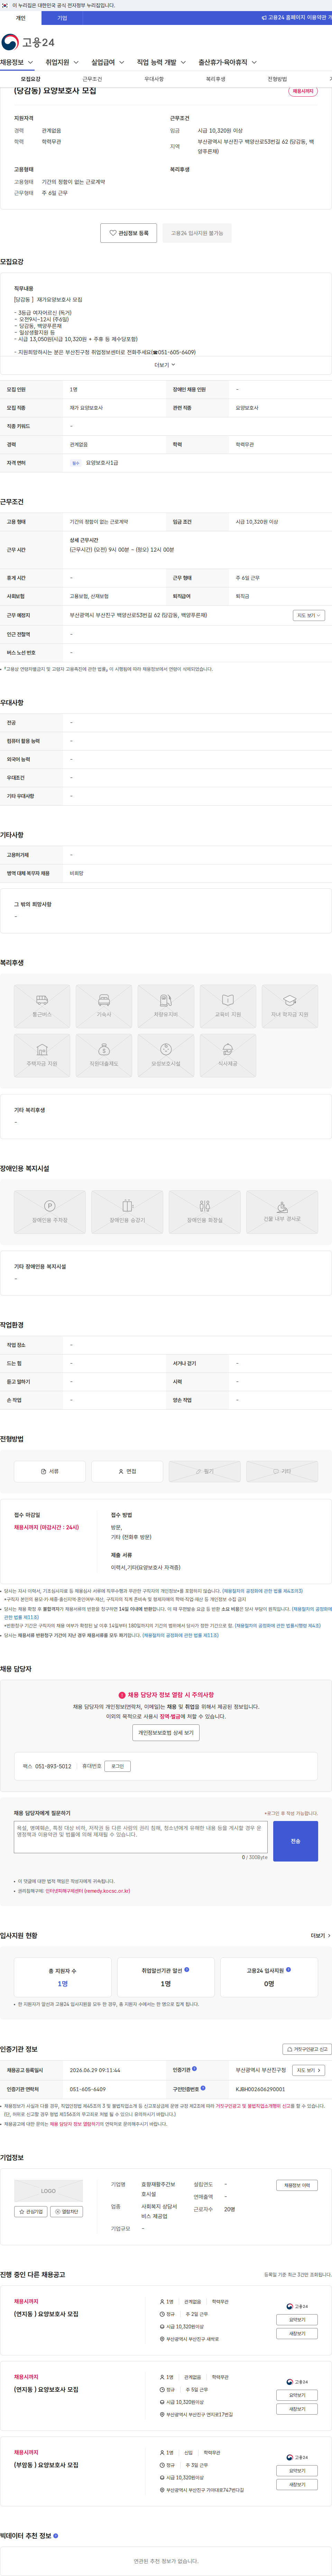Click the 로그인 button next to 휴대번호
The image size is (332, 2576).
coord(117,1766)
